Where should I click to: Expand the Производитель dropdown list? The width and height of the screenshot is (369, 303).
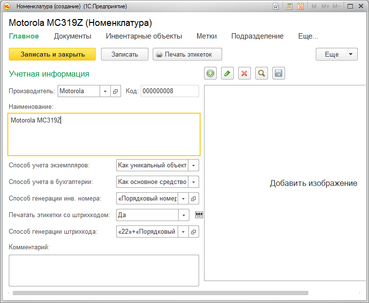click(x=105, y=91)
